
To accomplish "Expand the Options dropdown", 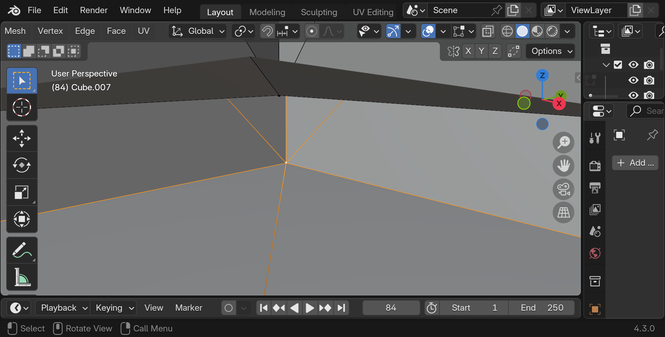I will tap(551, 51).
